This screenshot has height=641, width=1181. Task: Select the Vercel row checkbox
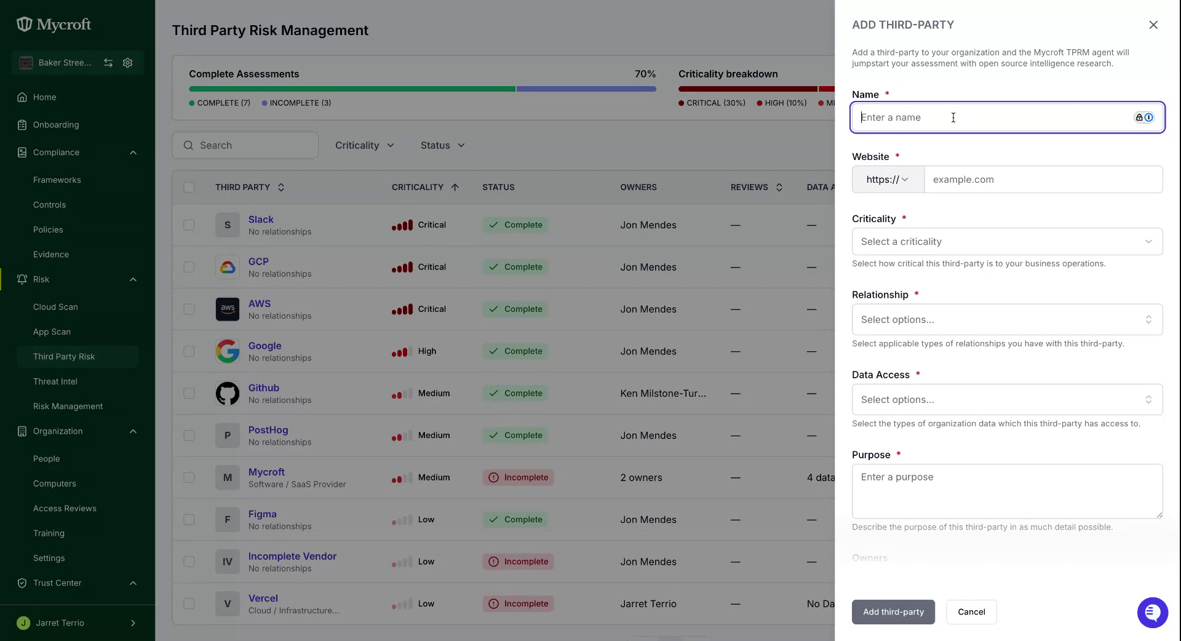[189, 604]
